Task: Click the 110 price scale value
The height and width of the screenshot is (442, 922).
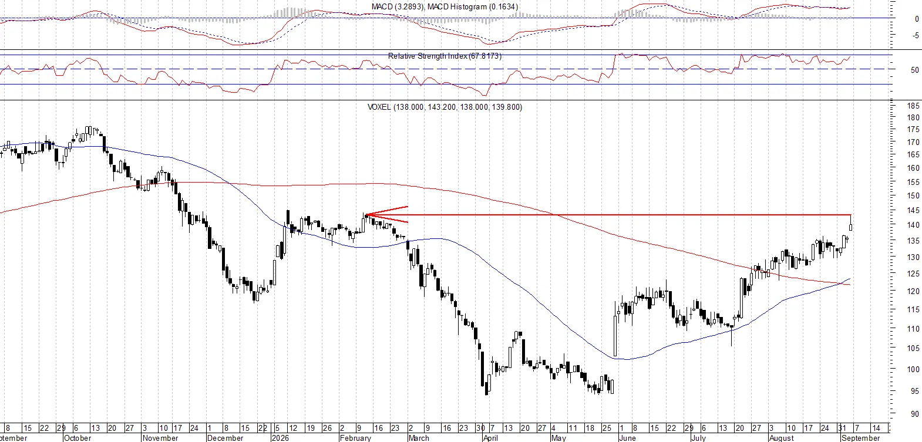Action: tap(913, 329)
